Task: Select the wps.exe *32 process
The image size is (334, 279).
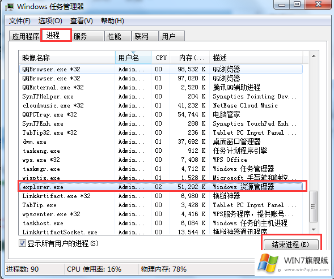Action: click(161, 160)
